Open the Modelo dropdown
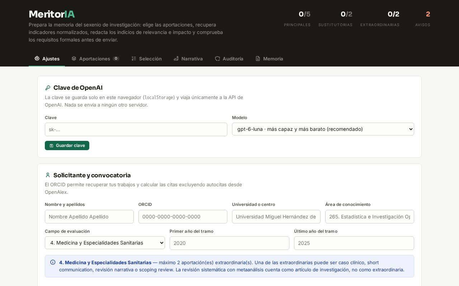The width and height of the screenshot is (459, 286). [323, 129]
